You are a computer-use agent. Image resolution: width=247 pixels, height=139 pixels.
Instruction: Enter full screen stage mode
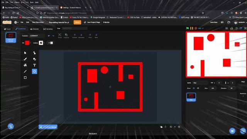pyautogui.click(x=245, y=28)
